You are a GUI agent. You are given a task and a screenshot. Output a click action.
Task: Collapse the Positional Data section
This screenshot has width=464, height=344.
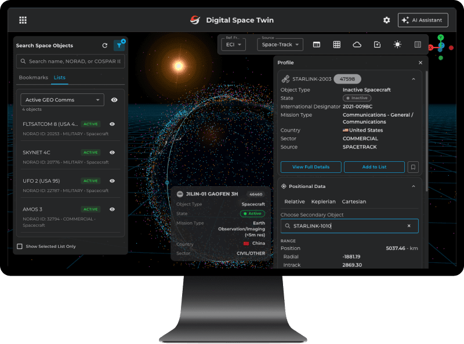[x=414, y=187]
